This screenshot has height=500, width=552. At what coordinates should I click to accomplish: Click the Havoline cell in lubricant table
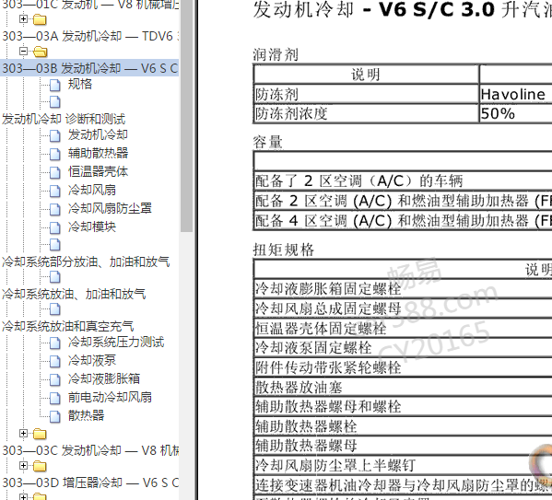coord(516,94)
